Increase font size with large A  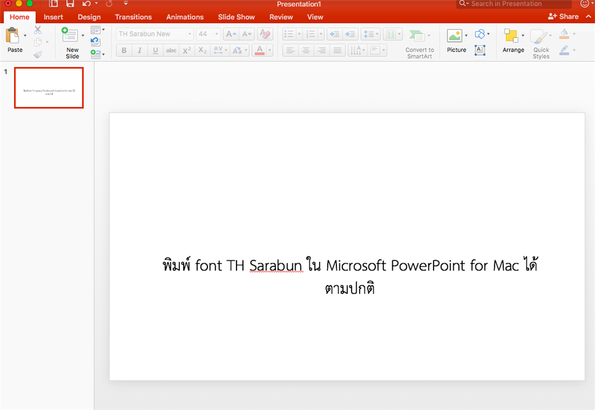pos(231,34)
